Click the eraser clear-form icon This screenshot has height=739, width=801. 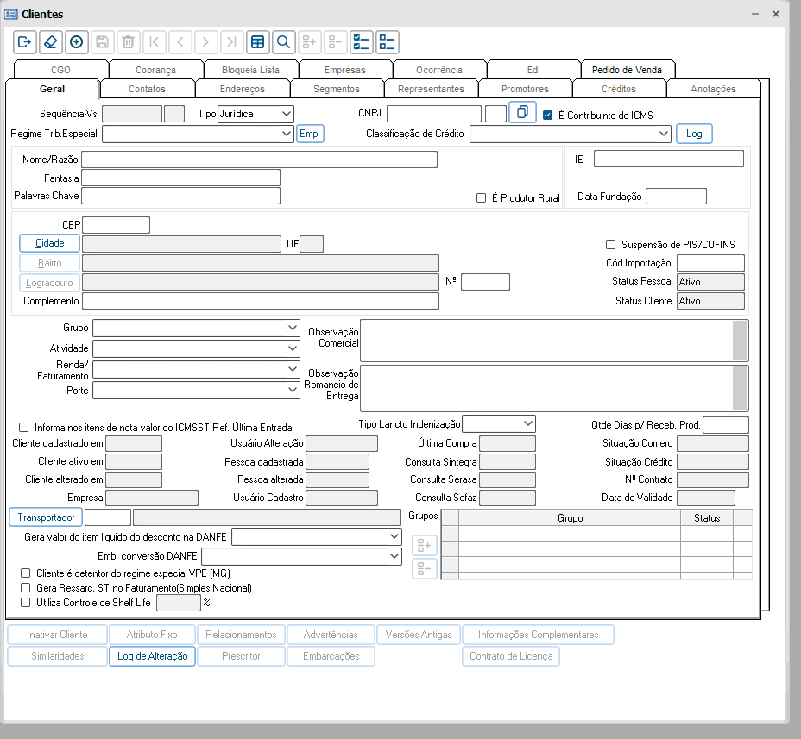coord(50,41)
